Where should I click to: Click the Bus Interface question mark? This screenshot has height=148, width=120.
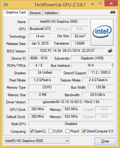(x=112, y=65)
